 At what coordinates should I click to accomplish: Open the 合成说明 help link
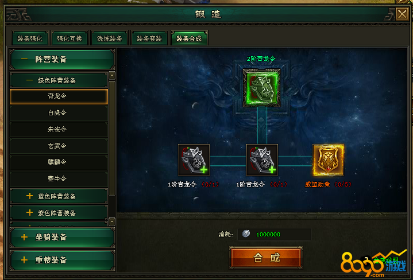(386, 260)
